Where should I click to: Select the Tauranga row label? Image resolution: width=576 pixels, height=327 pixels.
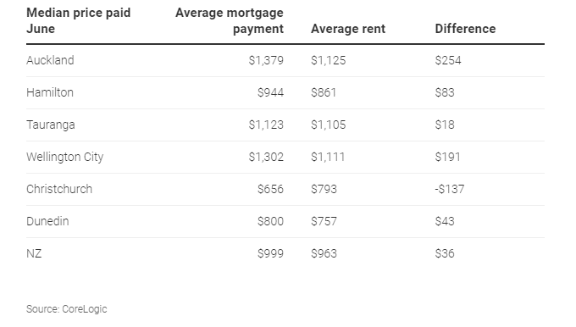51,125
